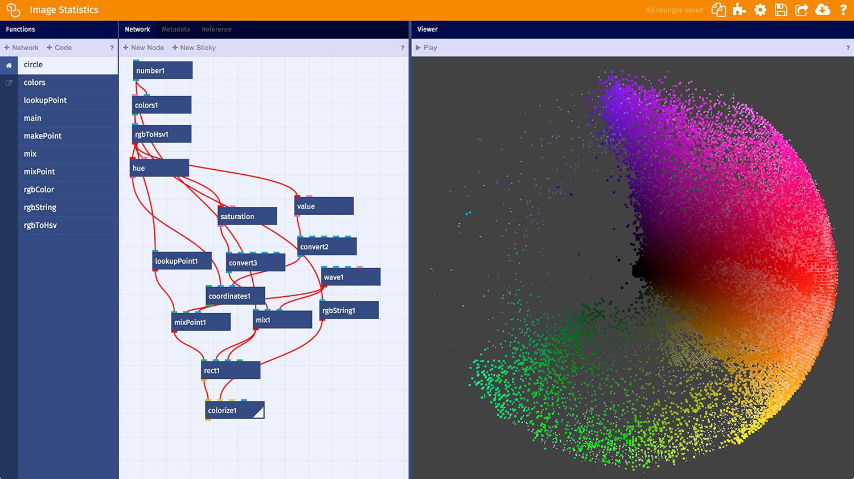
Task: Add a node using + New Node
Action: (143, 47)
